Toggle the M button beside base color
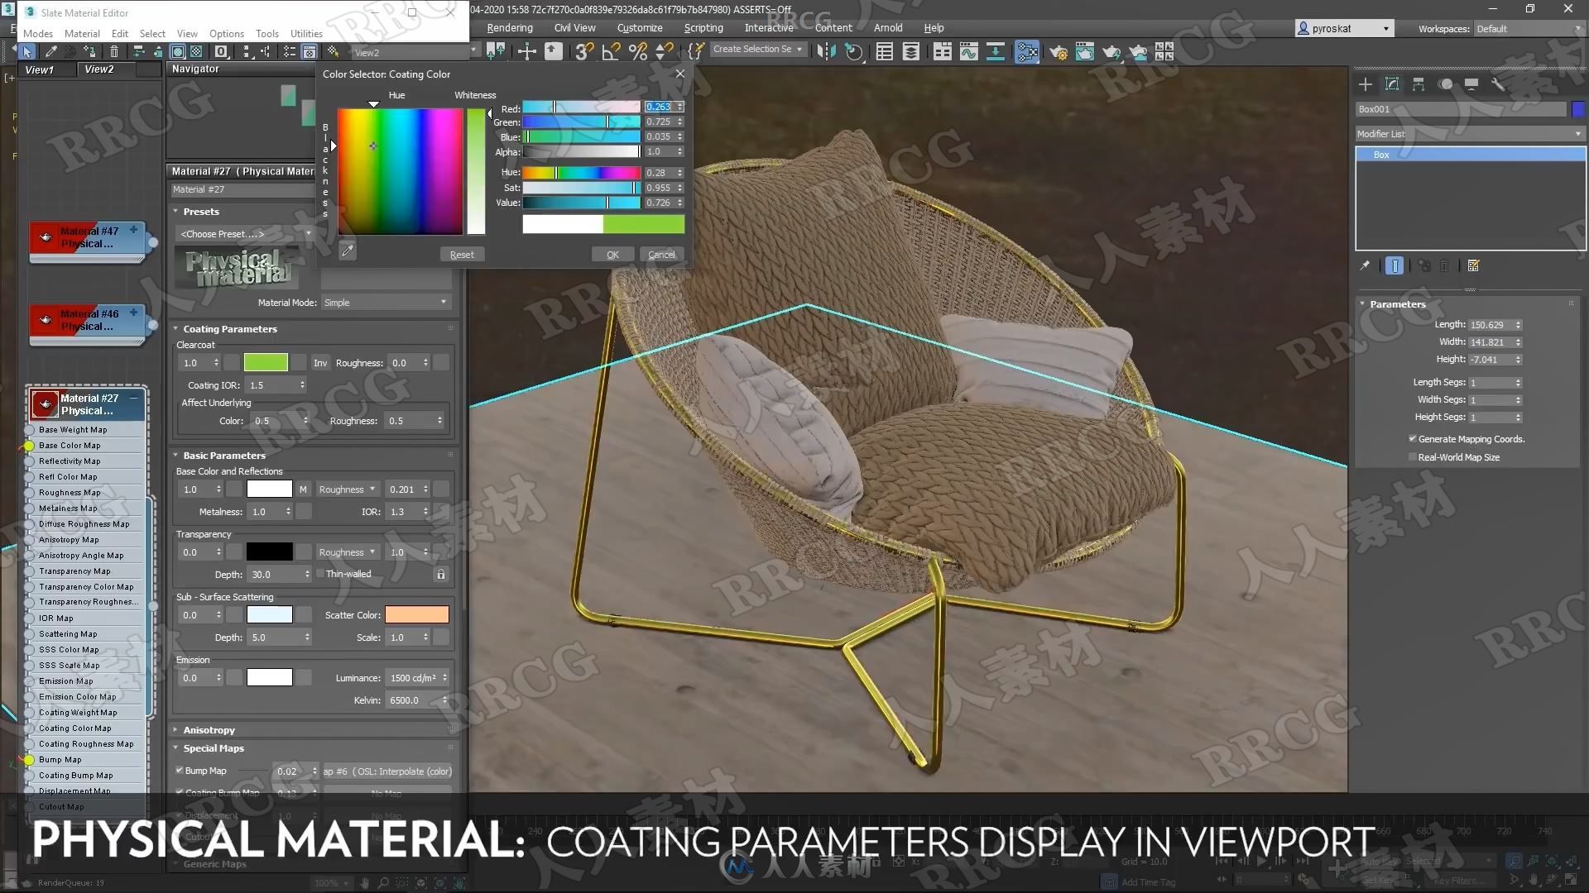 click(303, 489)
